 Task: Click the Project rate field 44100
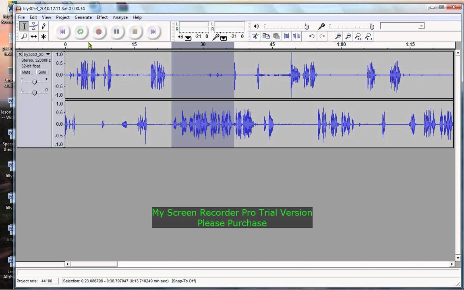point(49,281)
